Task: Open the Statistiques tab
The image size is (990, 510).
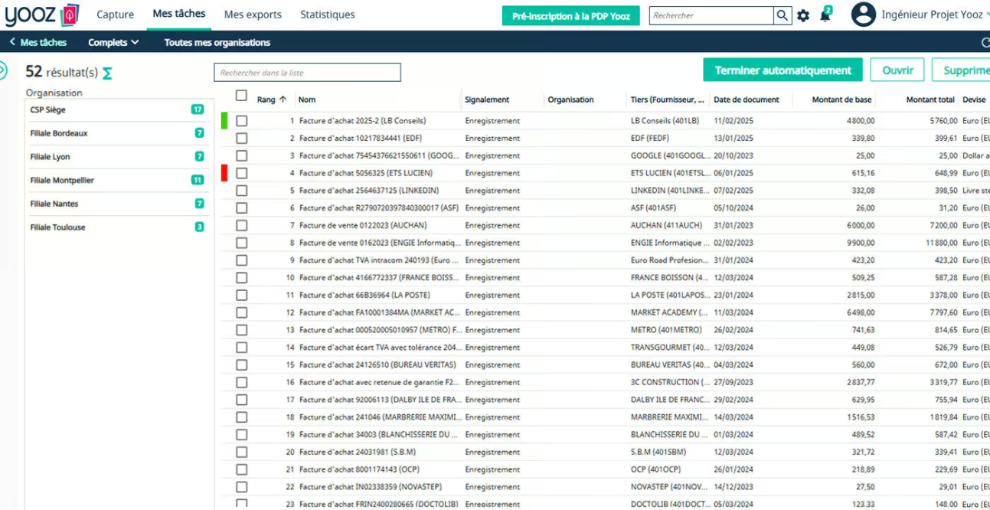Action: click(327, 15)
